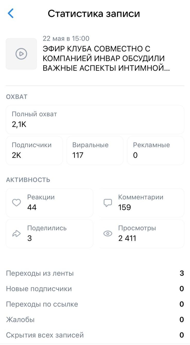Viewport: 190px width, 345px height.
Task: Click the comment bubble icon
Action: point(108,203)
